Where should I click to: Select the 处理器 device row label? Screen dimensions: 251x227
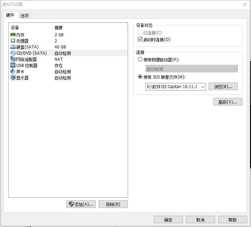23,41
